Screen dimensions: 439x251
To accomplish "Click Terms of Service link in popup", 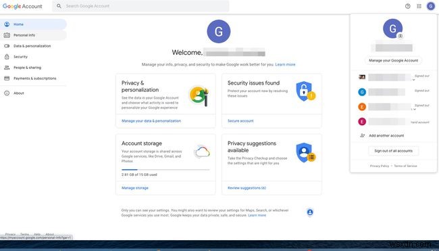I will click(x=405, y=166).
